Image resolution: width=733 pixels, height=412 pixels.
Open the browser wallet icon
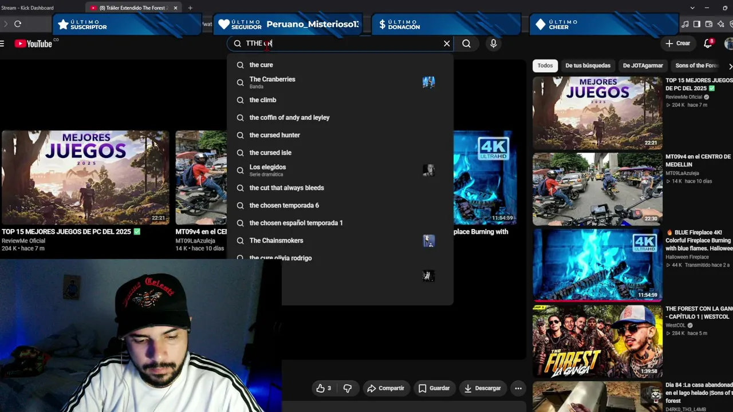[x=709, y=24]
